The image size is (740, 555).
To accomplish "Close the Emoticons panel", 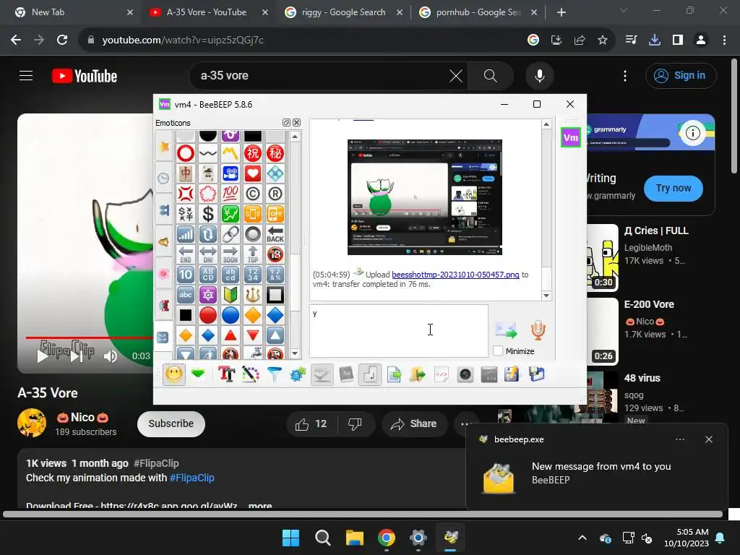I will pos(296,123).
